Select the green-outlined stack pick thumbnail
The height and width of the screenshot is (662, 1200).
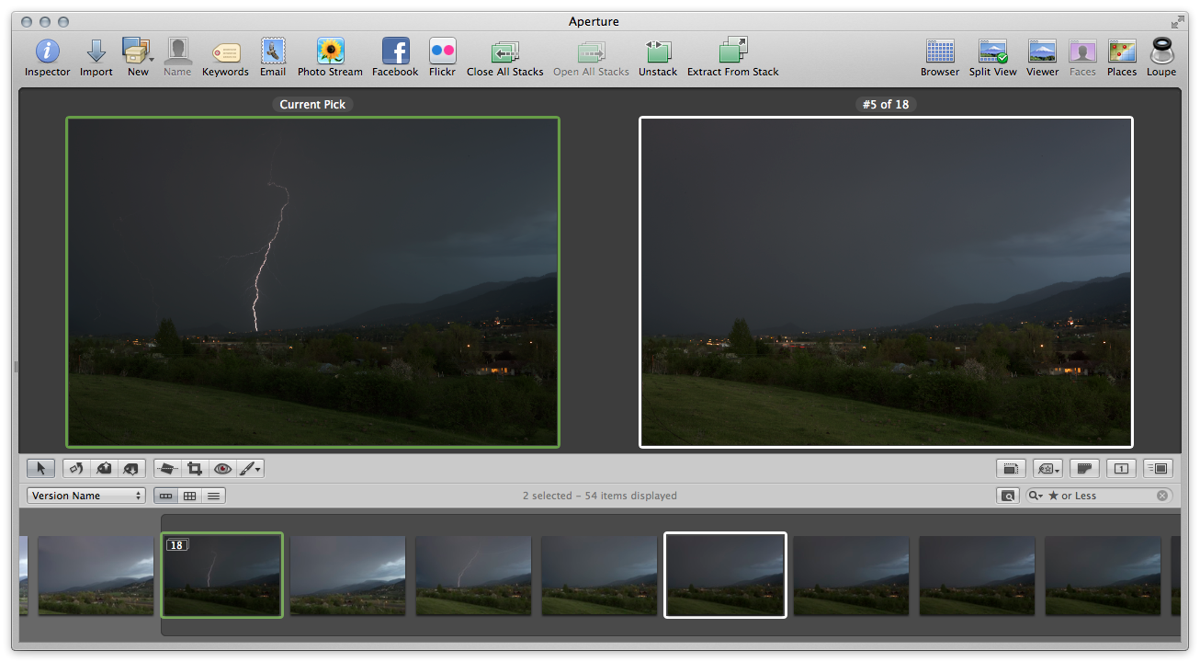[x=221, y=575]
